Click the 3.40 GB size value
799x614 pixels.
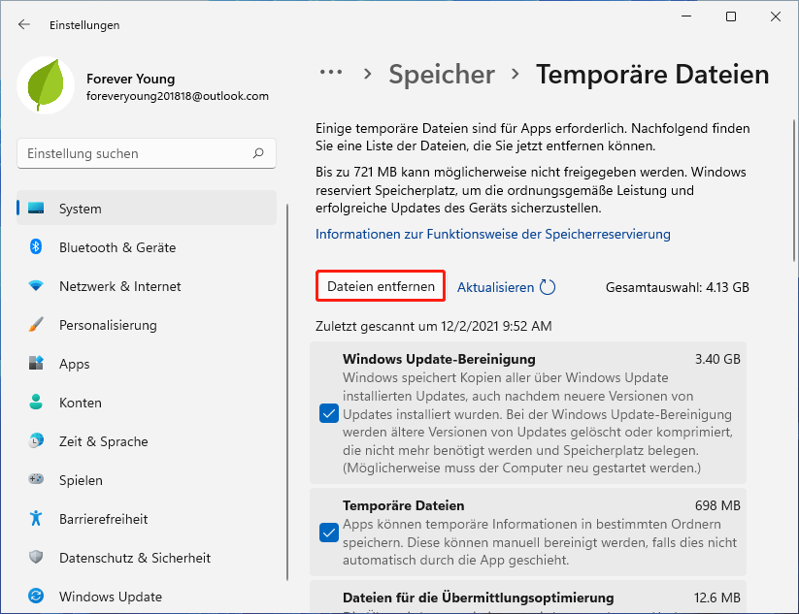tap(717, 359)
